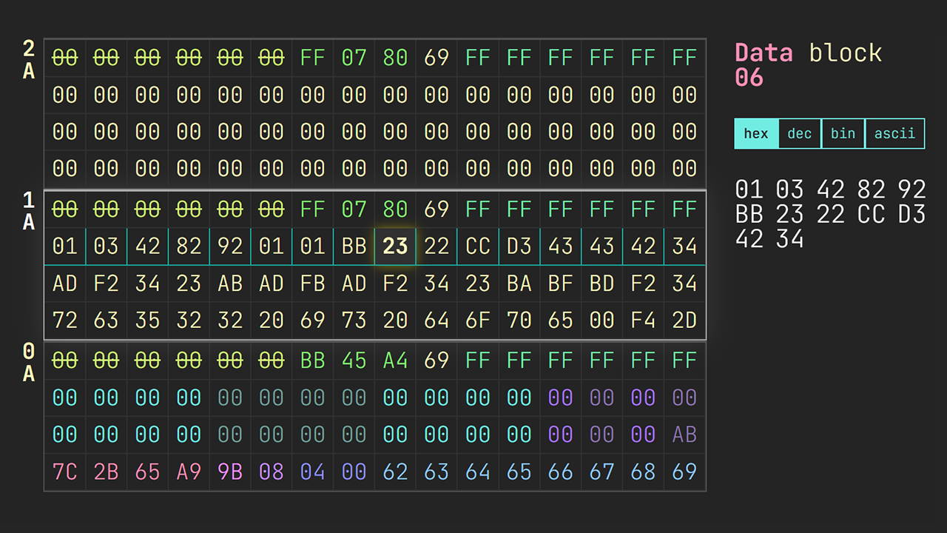The image size is (947, 533).
Task: Select the 70 byte cell
Action: (x=519, y=321)
